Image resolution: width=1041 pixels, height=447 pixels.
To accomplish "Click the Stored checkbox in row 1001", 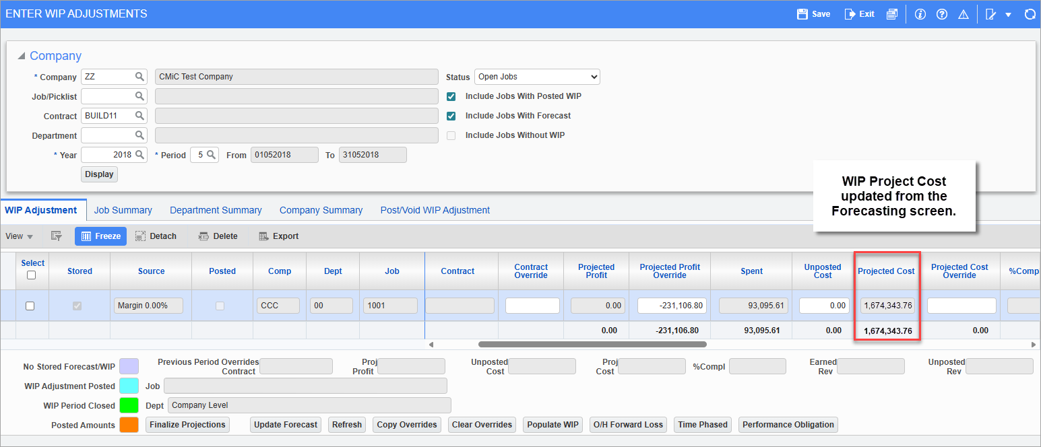I will [77, 306].
